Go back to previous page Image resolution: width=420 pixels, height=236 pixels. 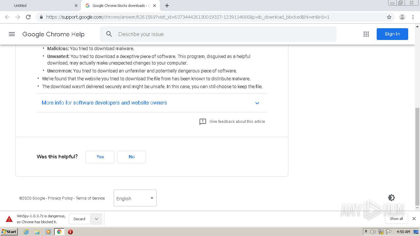pos(7,17)
